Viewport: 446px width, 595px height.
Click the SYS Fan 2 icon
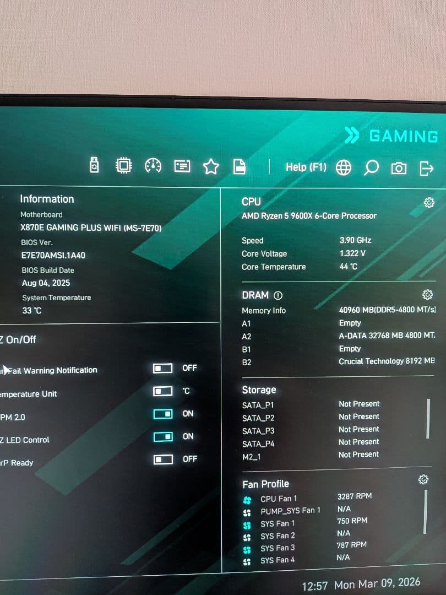click(x=247, y=538)
